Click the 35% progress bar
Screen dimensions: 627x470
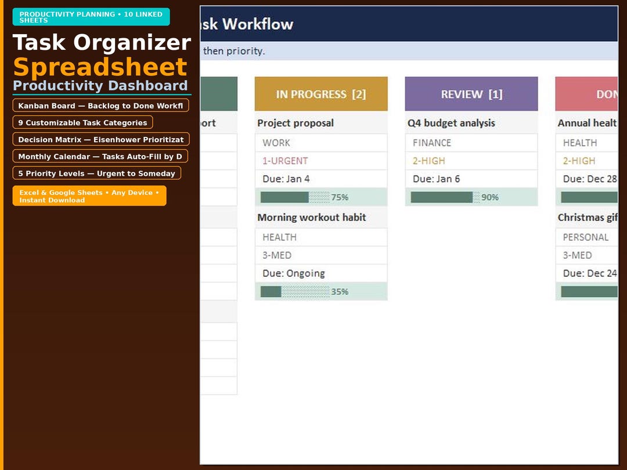click(321, 291)
